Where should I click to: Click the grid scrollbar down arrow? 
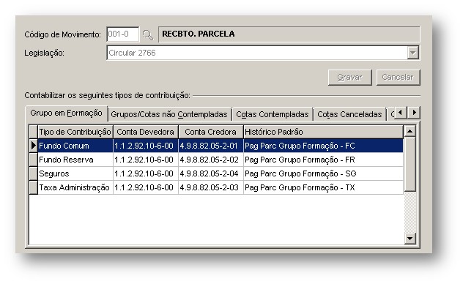(410, 238)
